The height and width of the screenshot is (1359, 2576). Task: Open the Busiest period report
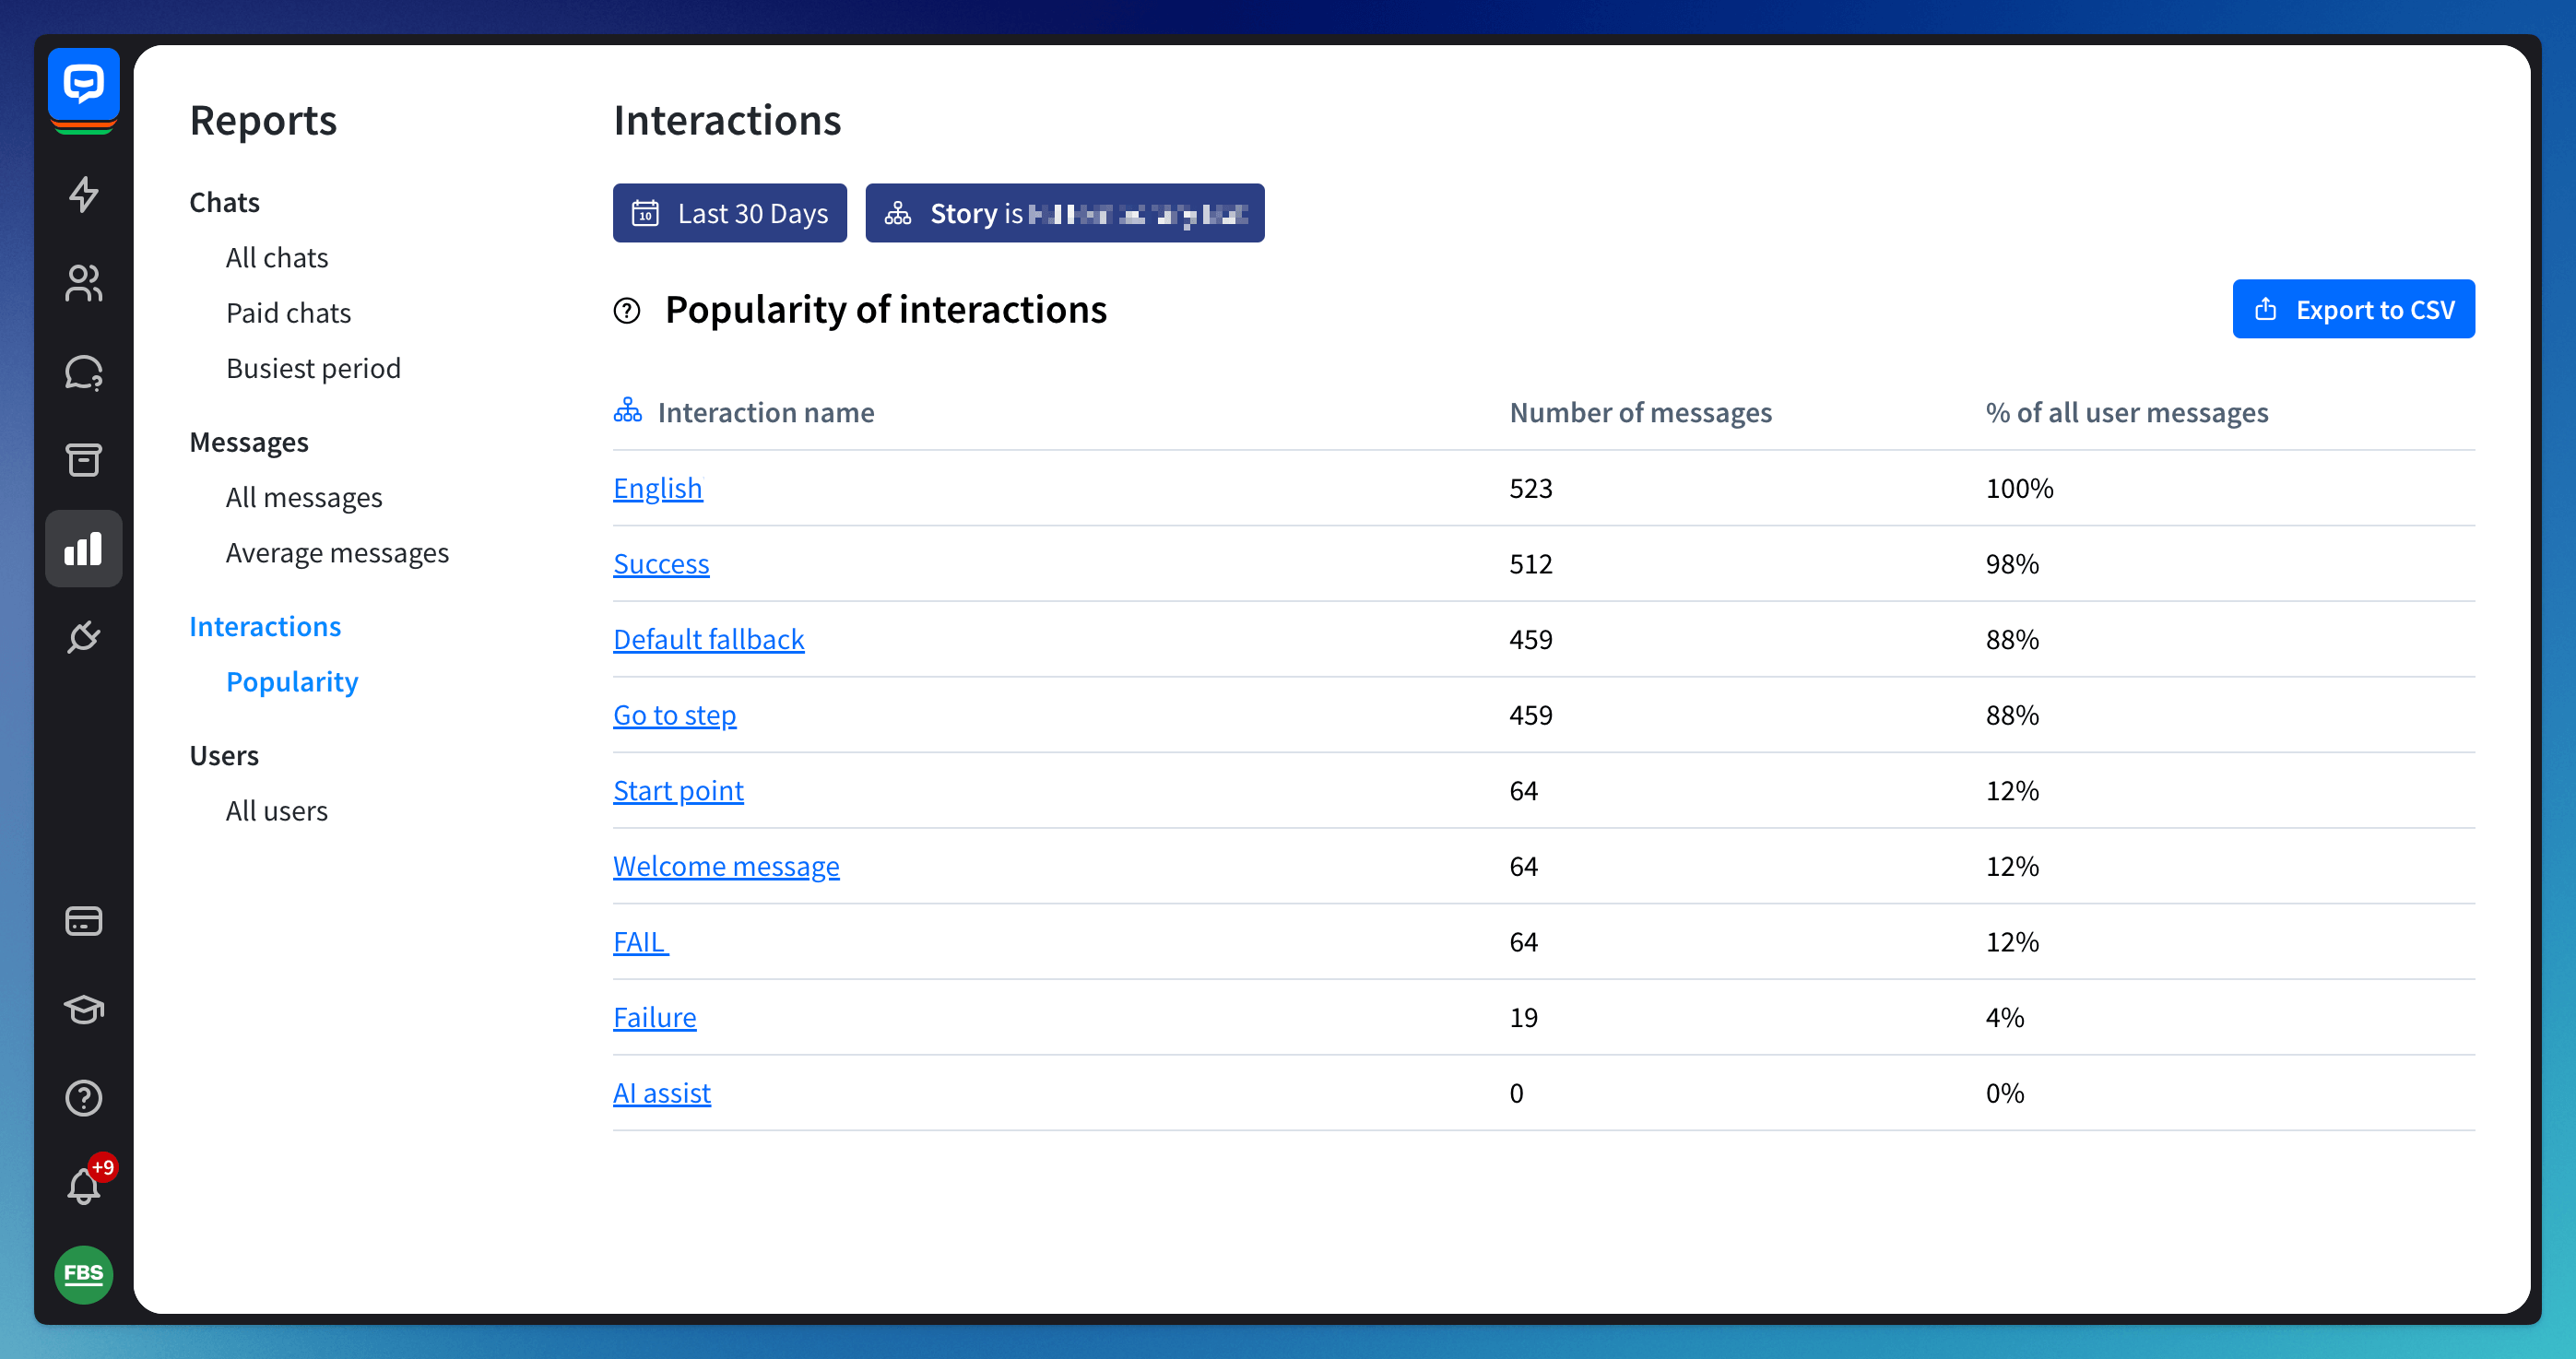[313, 368]
